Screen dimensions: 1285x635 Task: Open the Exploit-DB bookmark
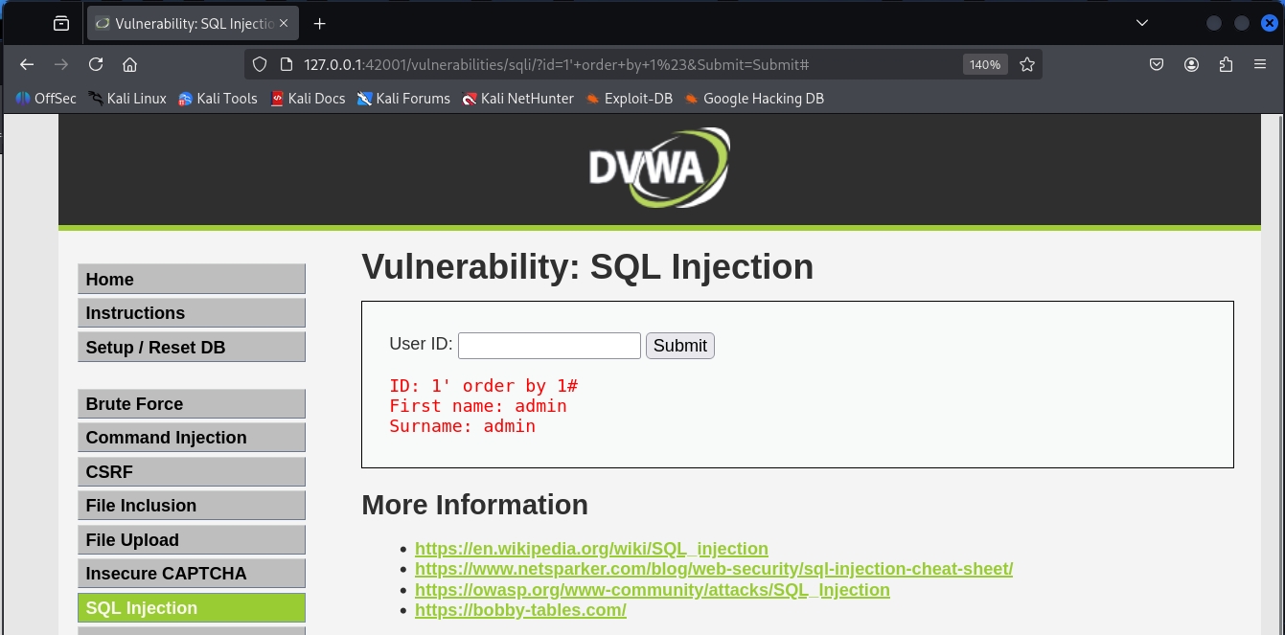(630, 98)
